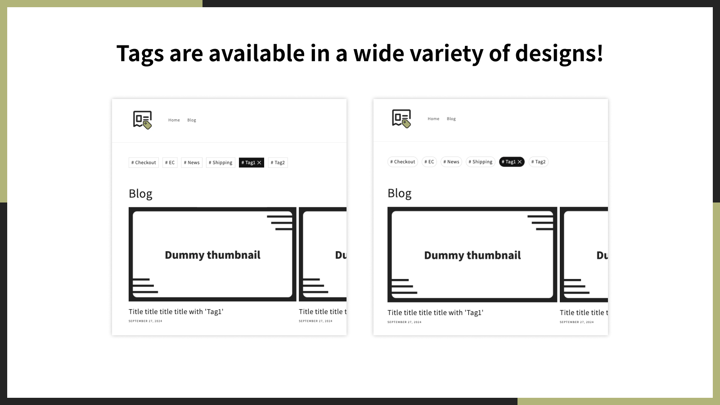Select the rounded '# EC' pill tag

pos(429,162)
